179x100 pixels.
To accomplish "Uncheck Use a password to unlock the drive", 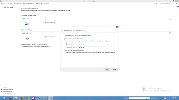I will pyautogui.click(x=65, y=39).
